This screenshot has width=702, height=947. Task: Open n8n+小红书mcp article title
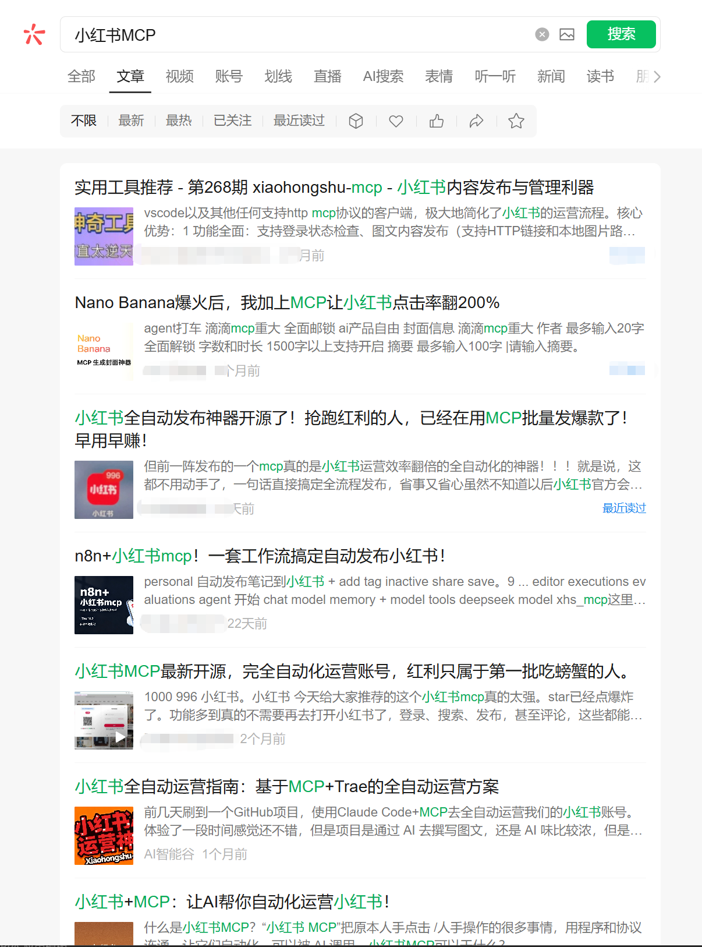260,556
